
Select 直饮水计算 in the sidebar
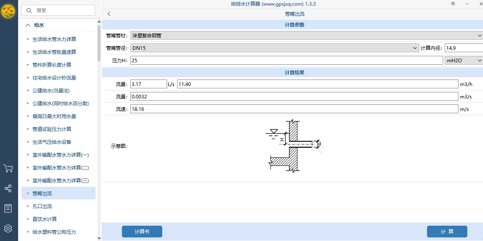44,219
